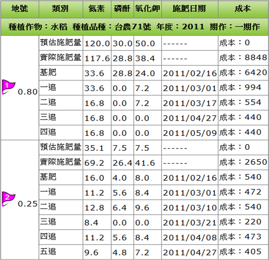Click phosphorus value 6.4
269x260 pixels.
[120, 208]
